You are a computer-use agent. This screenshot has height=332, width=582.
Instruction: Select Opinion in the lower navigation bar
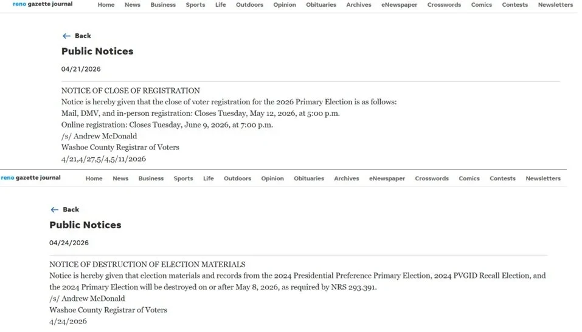pos(272,178)
